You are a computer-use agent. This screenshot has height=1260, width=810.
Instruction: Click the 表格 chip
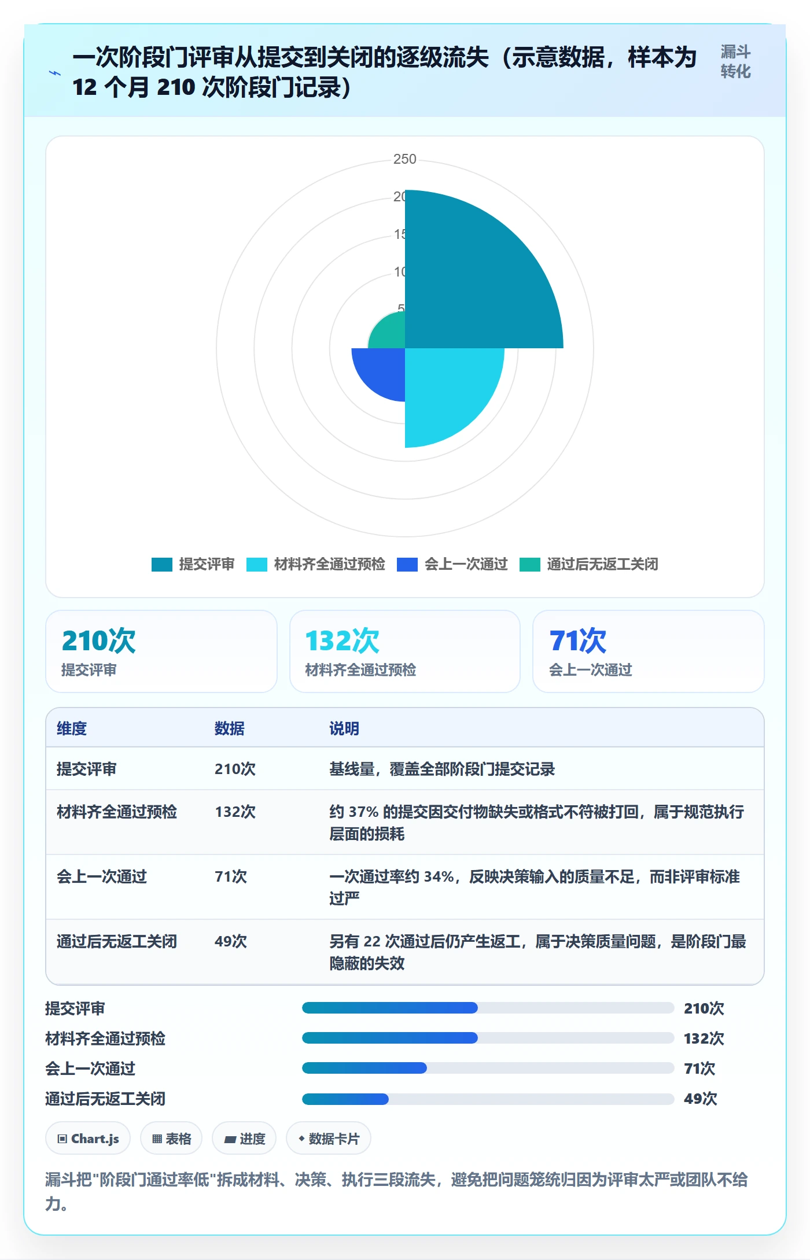pos(171,1139)
